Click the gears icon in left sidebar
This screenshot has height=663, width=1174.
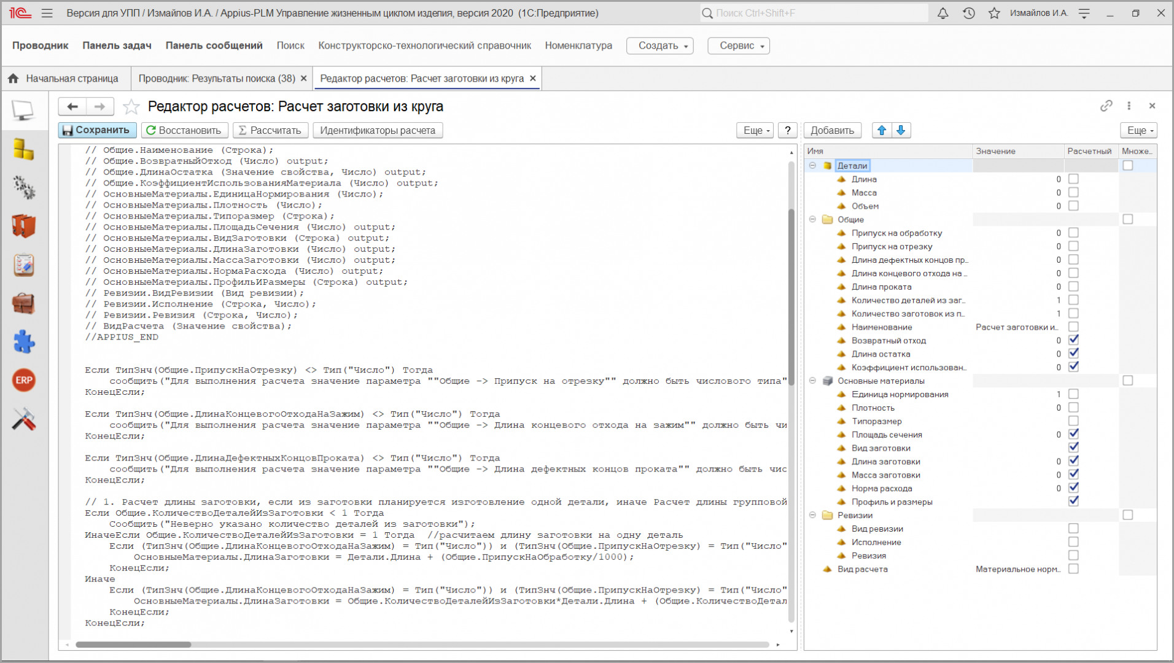click(24, 187)
